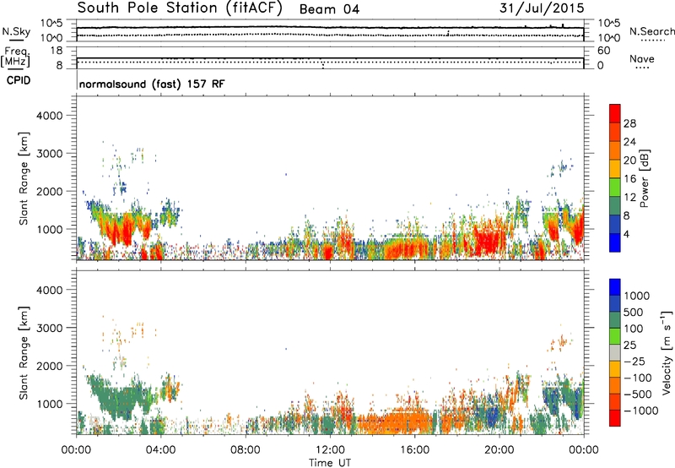Click the grey segment of the velocity colorbar
The height and width of the screenshot is (468, 675).
coord(615,352)
